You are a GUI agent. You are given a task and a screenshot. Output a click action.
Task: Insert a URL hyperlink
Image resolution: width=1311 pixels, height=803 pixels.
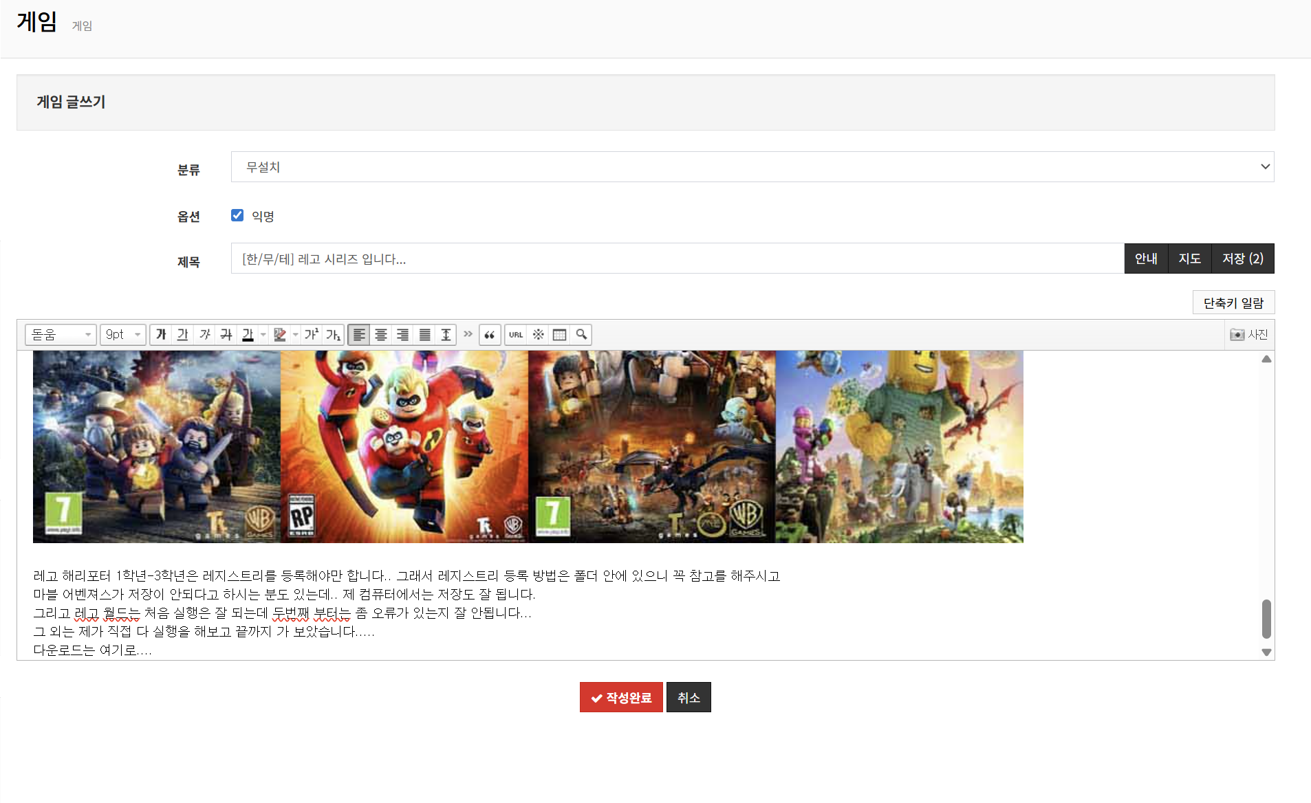coord(516,335)
